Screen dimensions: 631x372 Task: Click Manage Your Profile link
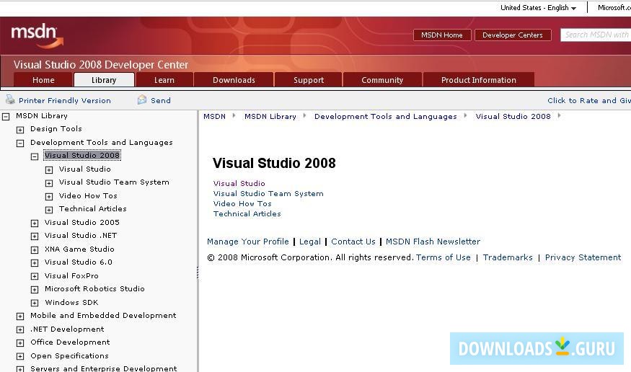click(248, 242)
